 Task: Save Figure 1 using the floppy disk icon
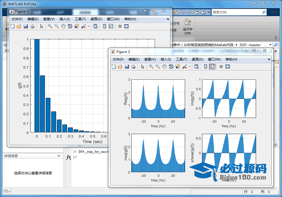[x=26, y=26]
